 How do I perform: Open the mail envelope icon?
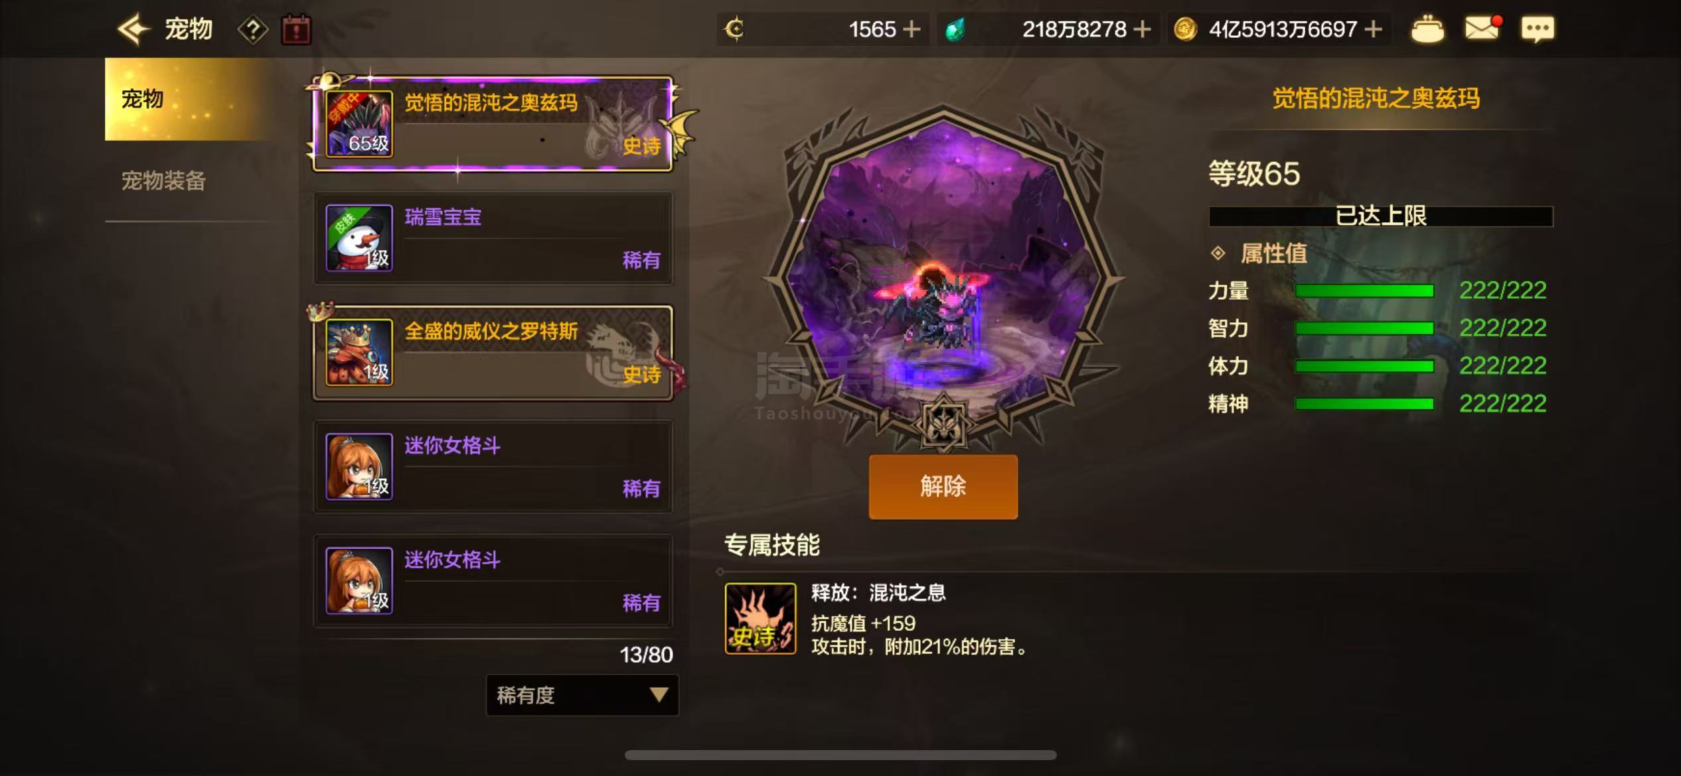tap(1482, 29)
